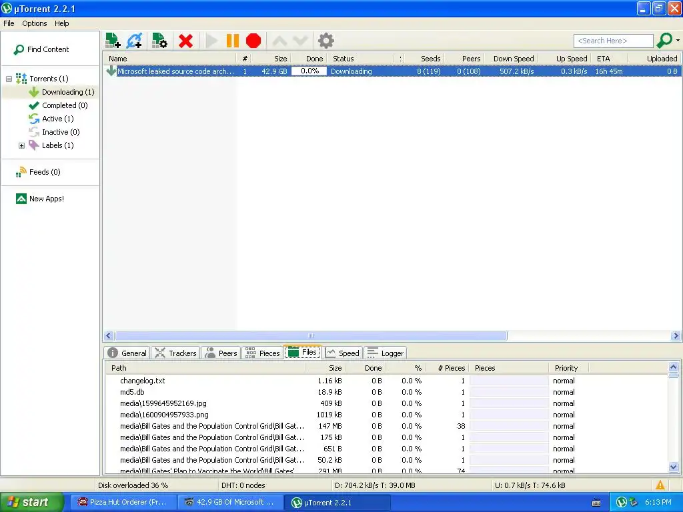Remove the torrent using the red X icon
683x512 pixels.
click(185, 41)
